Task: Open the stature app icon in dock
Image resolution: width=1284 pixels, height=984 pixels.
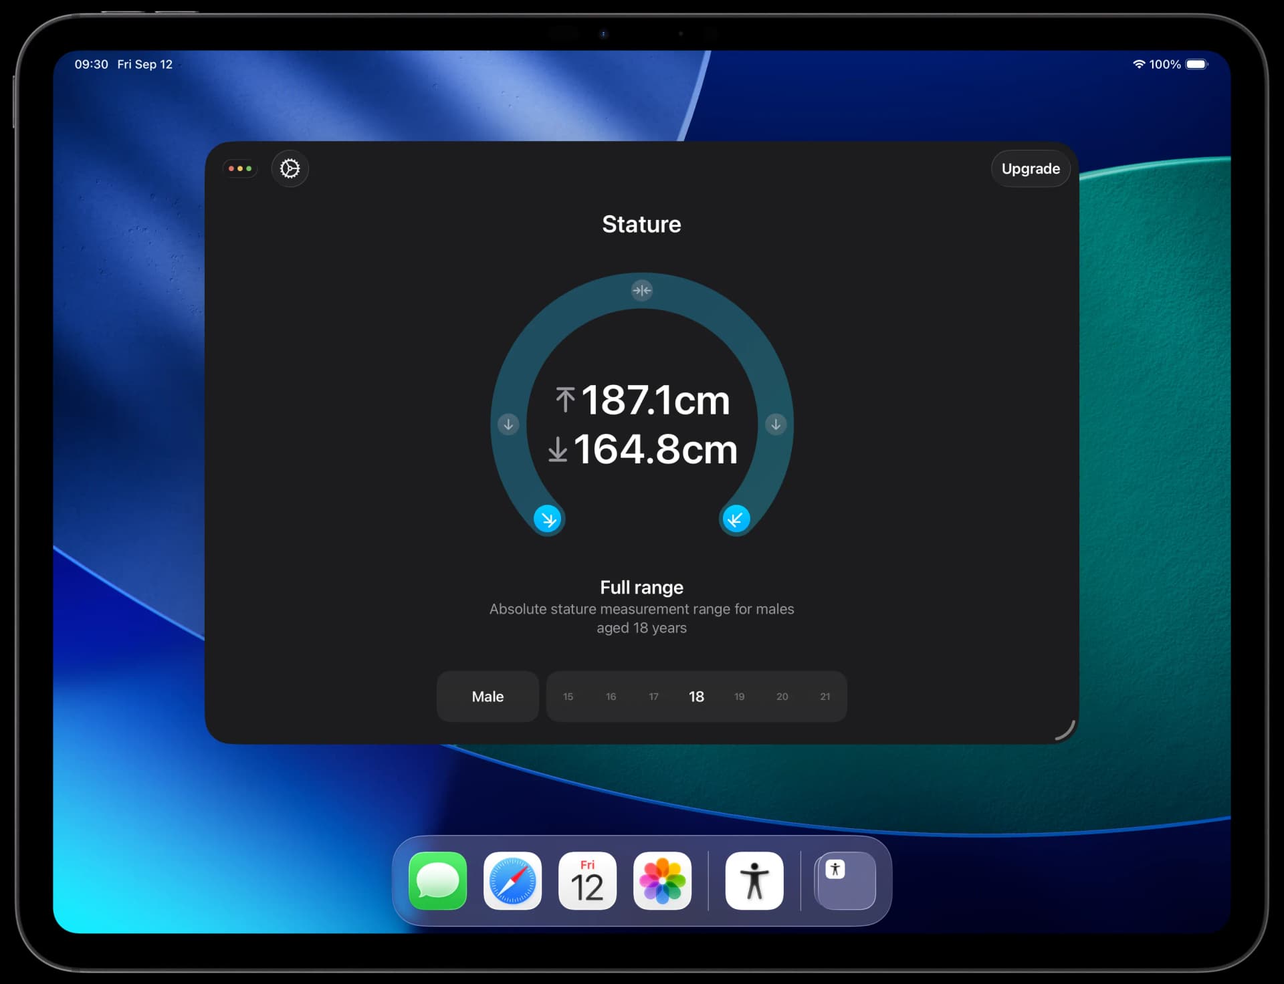Action: (754, 881)
